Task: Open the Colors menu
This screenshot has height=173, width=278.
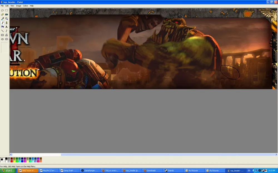Action: point(26,6)
